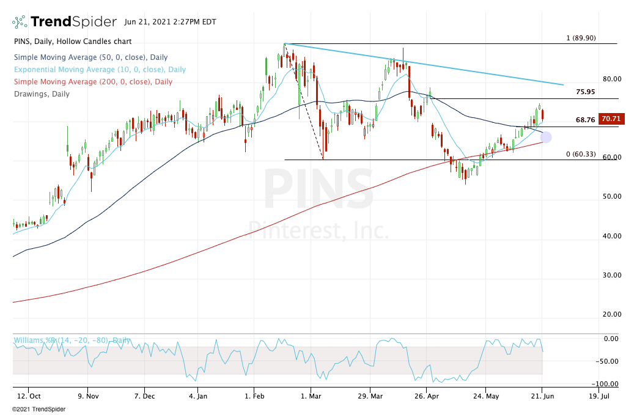Click the '7. Dec' date axis label
Viewport: 637px width, 415px height.
coord(144,396)
